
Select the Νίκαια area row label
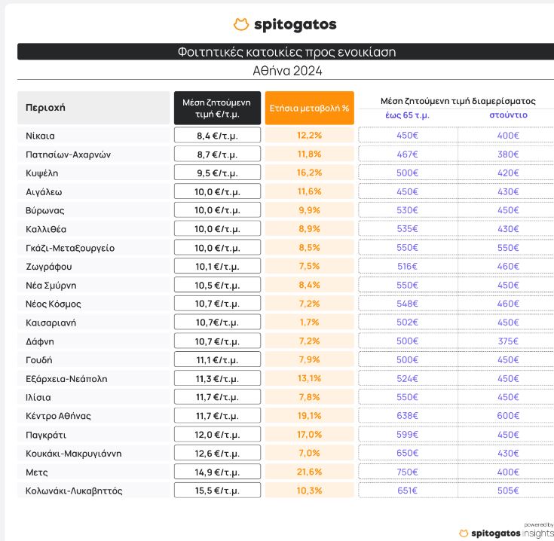click(x=41, y=136)
